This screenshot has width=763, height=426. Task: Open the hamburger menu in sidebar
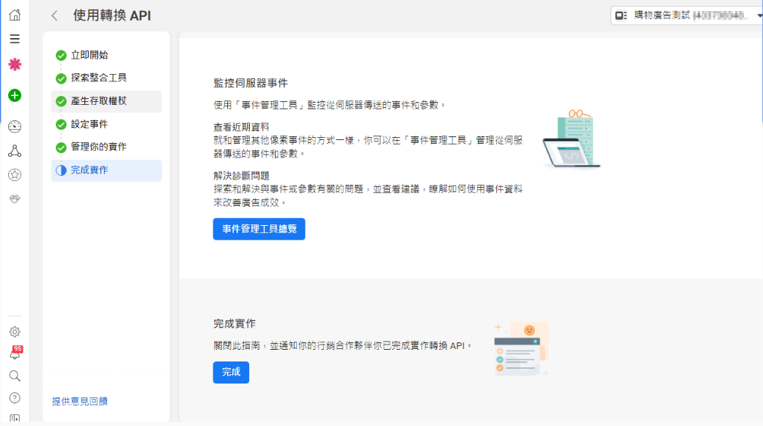coord(15,39)
